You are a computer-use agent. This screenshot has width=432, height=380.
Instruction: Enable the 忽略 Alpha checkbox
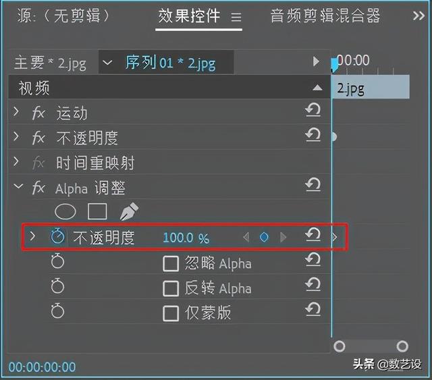tap(171, 263)
